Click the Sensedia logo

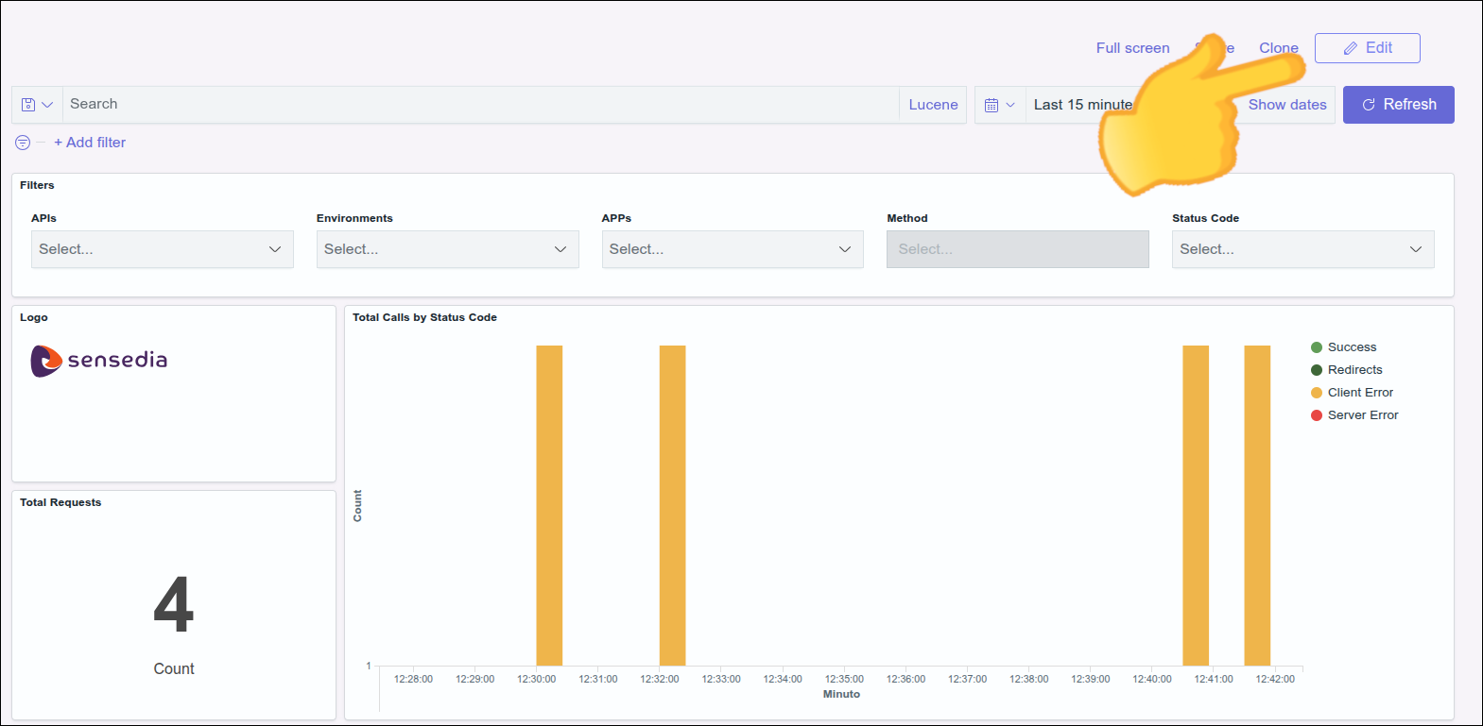(x=99, y=360)
